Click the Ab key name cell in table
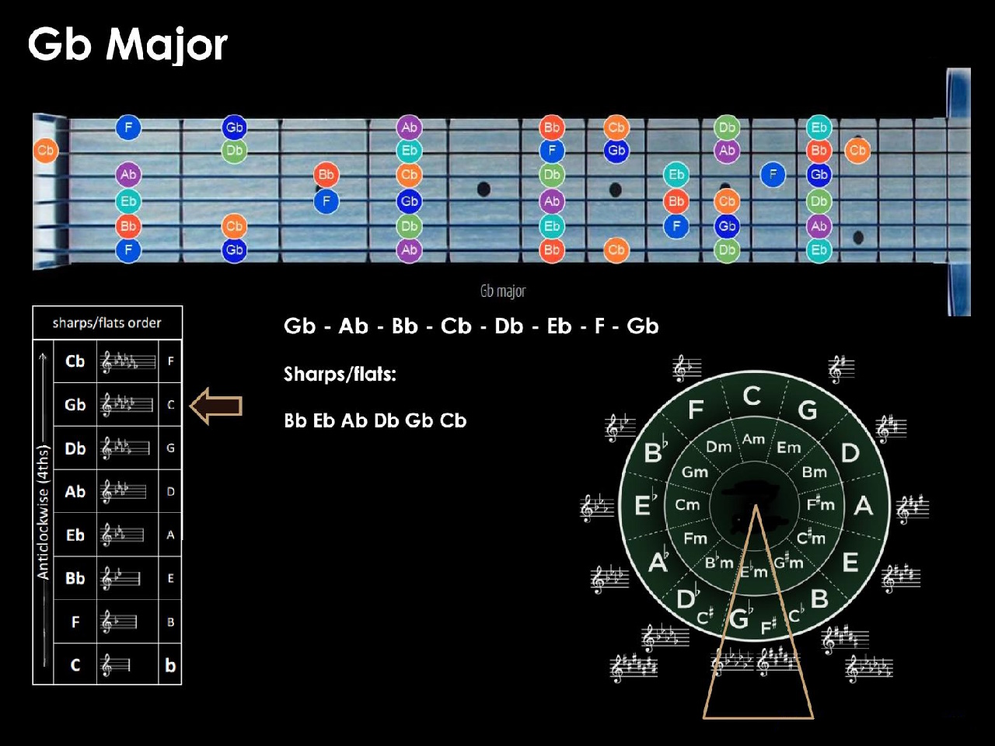 (x=75, y=492)
